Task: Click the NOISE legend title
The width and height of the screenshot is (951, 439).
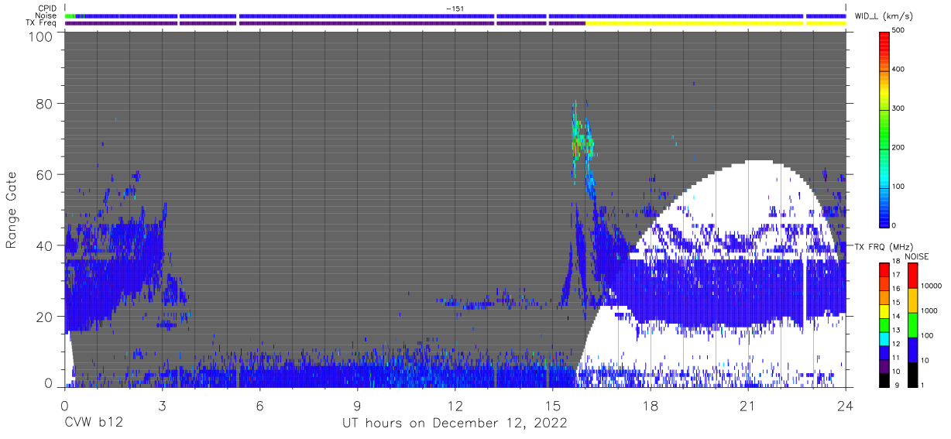Action: tap(917, 256)
